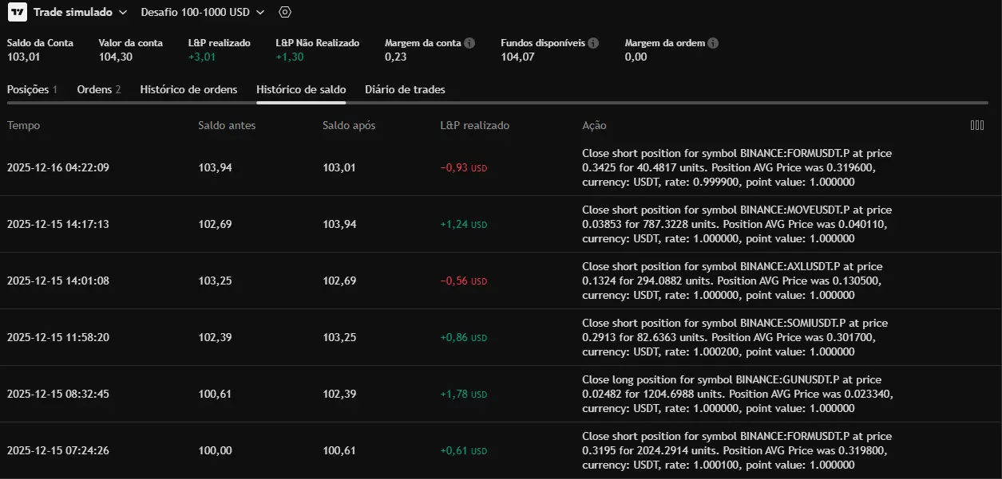Image resolution: width=1002 pixels, height=479 pixels.
Task: Click the realized profit +0,86 USD
Action: [x=463, y=337]
